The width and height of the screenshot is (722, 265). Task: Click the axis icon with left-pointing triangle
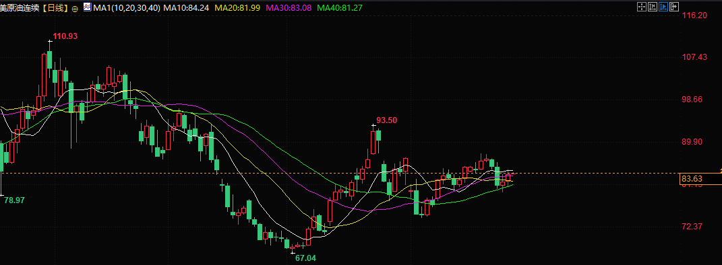click(653, 7)
